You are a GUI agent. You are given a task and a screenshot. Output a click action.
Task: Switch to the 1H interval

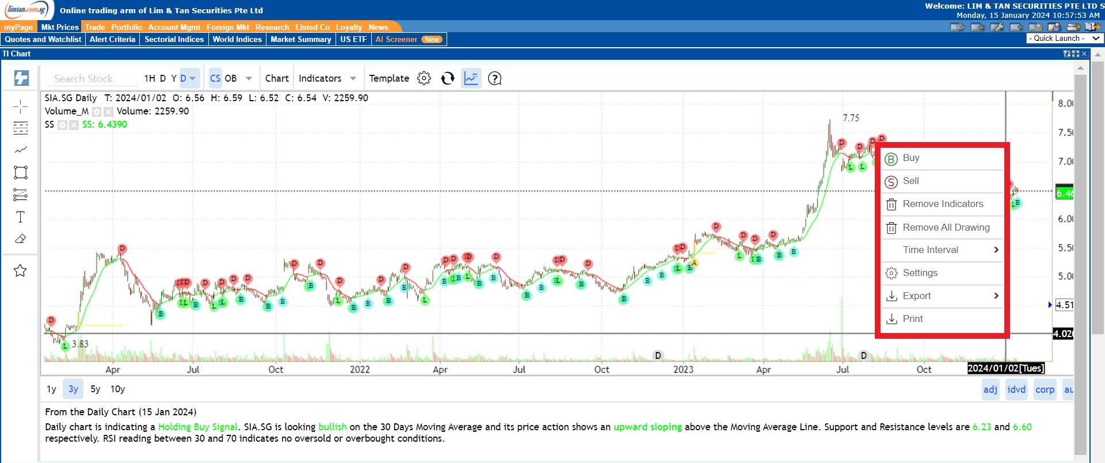(150, 78)
